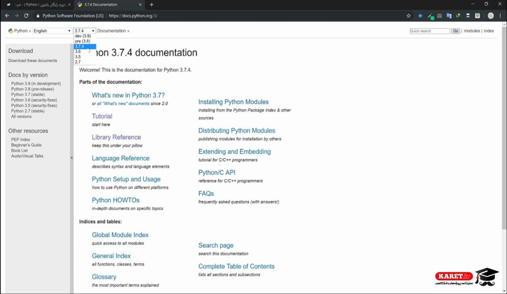Click the page's vertical scrollbar thumb

point(504,128)
